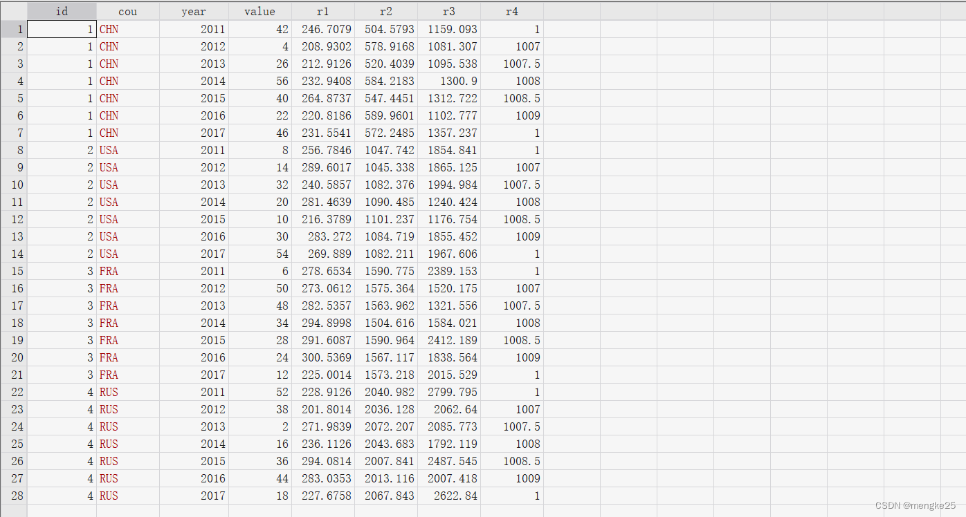The height and width of the screenshot is (517, 966).
Task: Click r3 value 1994.984
Action: coord(449,185)
